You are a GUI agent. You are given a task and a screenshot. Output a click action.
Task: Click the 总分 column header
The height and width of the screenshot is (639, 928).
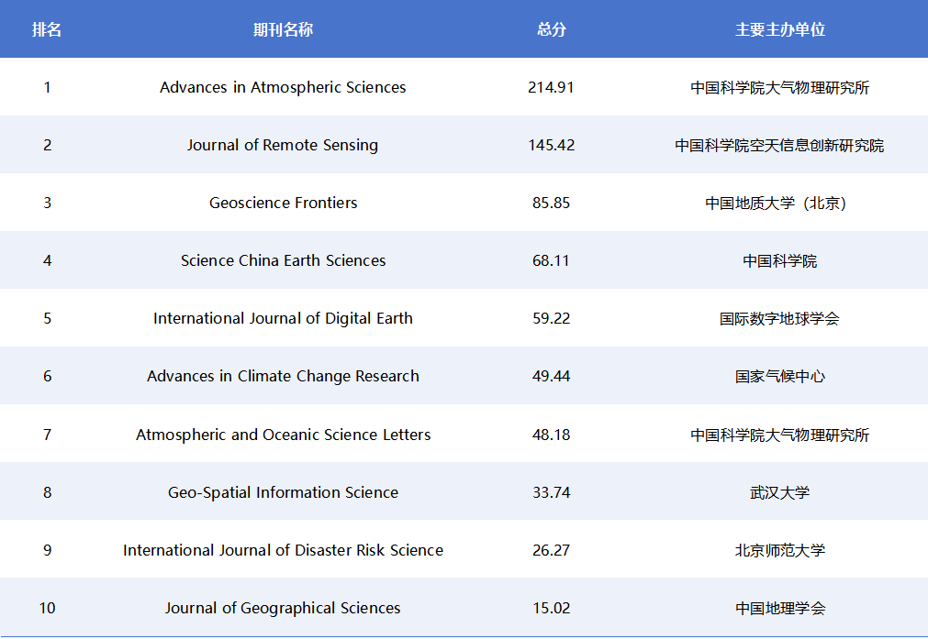click(x=551, y=29)
